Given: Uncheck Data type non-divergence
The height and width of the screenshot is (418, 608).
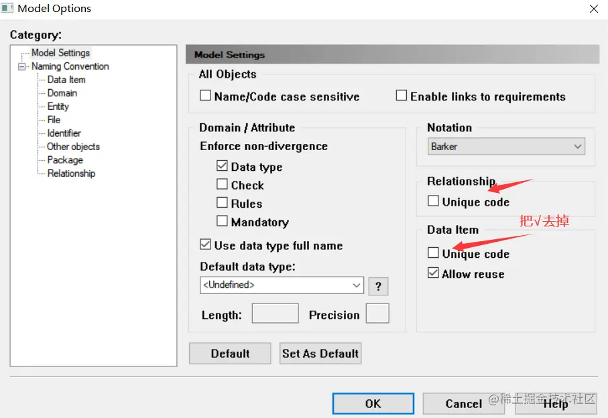Looking at the screenshot, I should 222,166.
